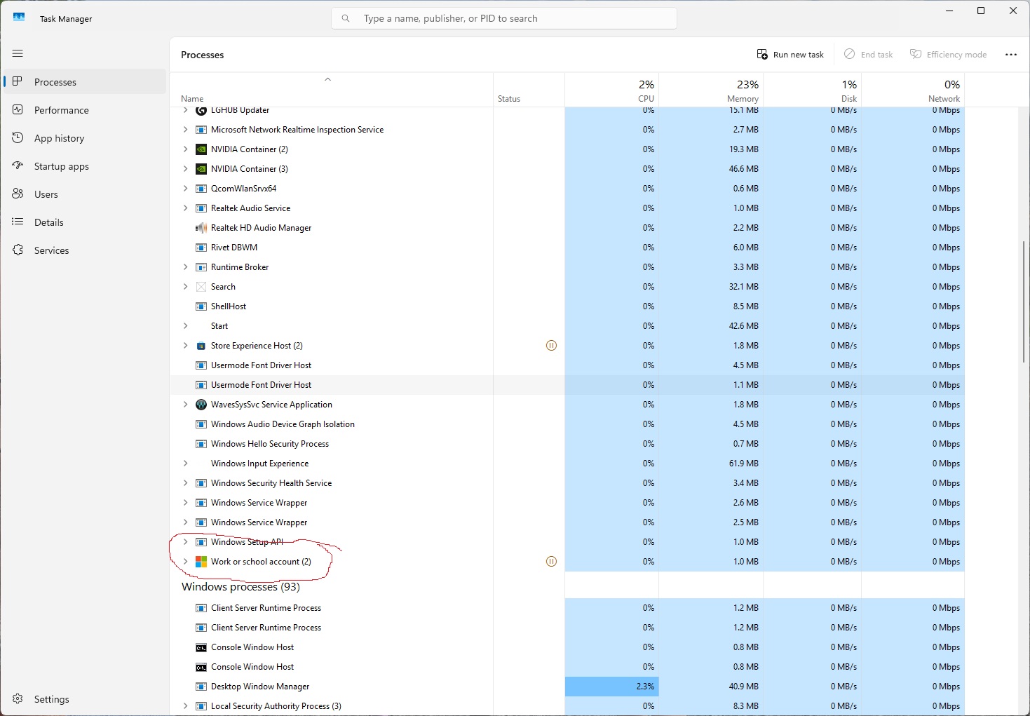Image resolution: width=1030 pixels, height=716 pixels.
Task: Open the navigation hamburger menu
Action: tap(18, 53)
